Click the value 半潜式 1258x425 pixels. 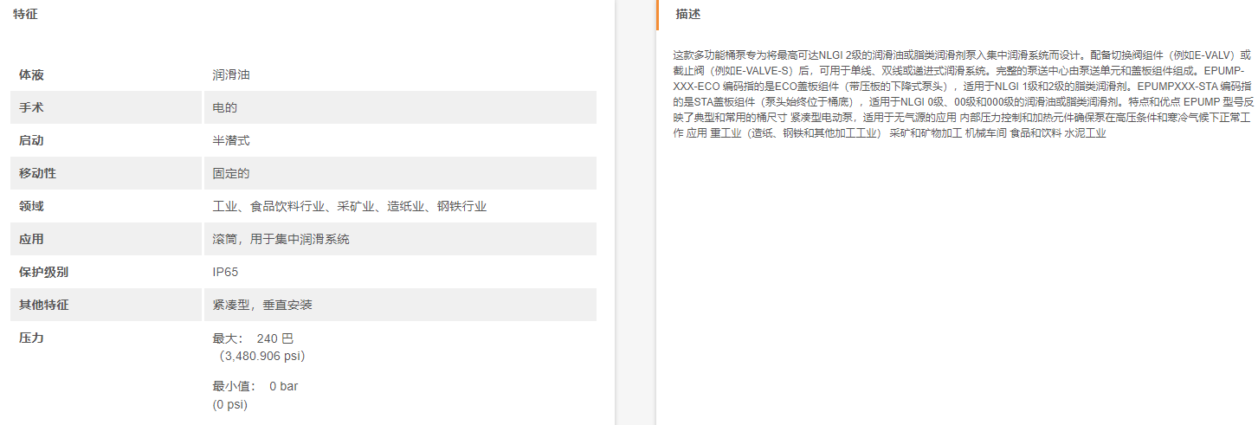[231, 141]
